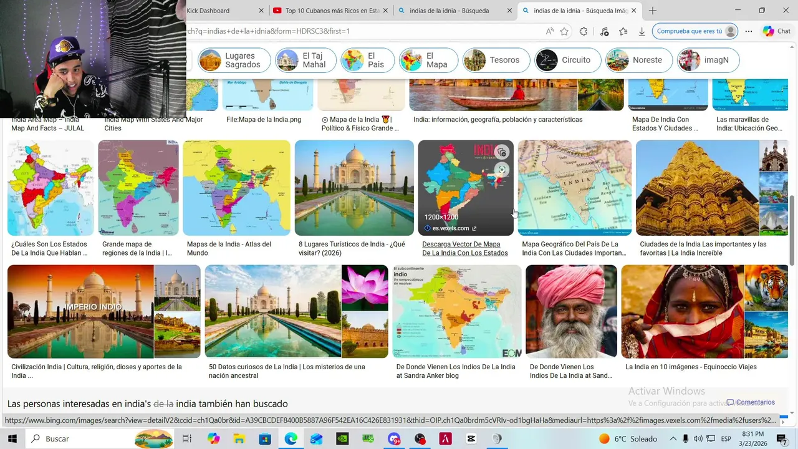Close the 'indias de la idnia - Búsqueda' tab
Image resolution: width=798 pixels, height=449 pixels.
[x=510, y=11]
